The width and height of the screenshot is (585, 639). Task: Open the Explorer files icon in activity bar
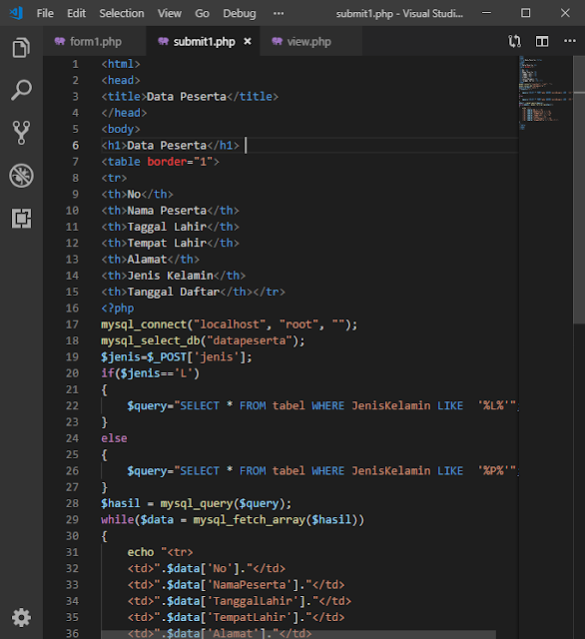click(x=21, y=48)
